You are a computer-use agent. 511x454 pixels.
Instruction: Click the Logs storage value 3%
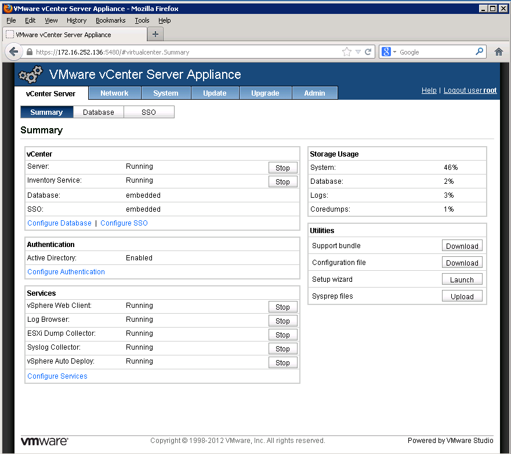(449, 195)
